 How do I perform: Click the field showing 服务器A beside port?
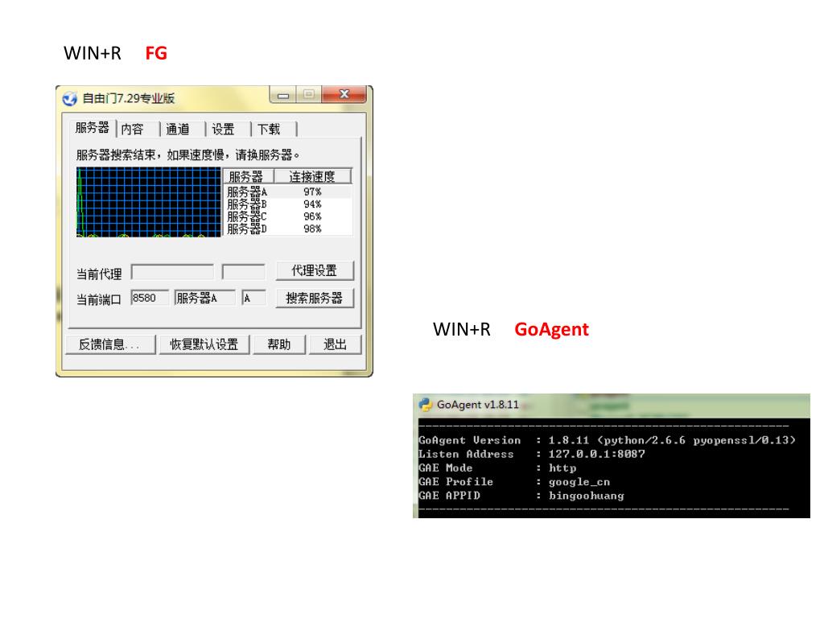pyautogui.click(x=204, y=298)
